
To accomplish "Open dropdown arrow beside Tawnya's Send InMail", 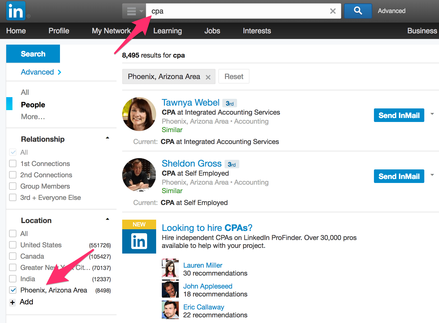I will pyautogui.click(x=432, y=114).
